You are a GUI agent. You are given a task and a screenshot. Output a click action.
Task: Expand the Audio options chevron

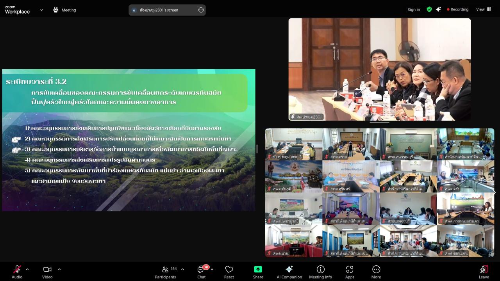27,269
